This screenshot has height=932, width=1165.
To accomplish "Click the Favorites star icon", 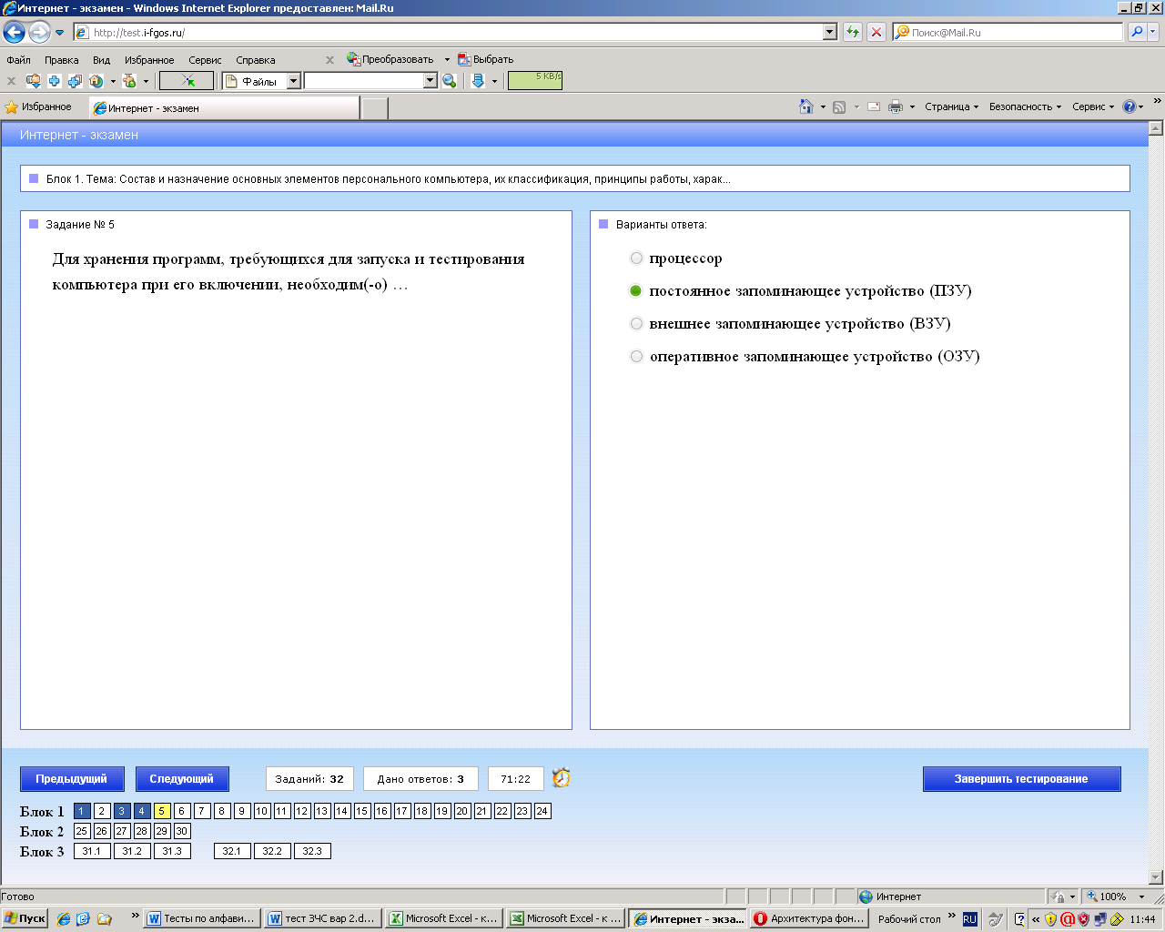I will pos(12,107).
